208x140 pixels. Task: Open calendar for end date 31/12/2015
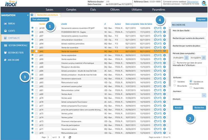204,58
